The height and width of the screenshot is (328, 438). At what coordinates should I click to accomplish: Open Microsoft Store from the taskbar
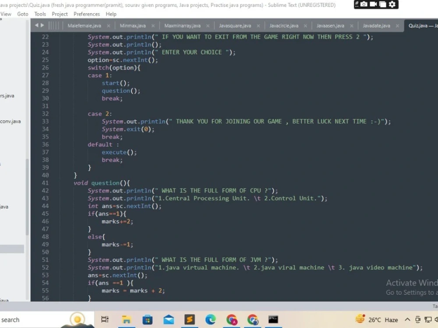[x=148, y=319]
